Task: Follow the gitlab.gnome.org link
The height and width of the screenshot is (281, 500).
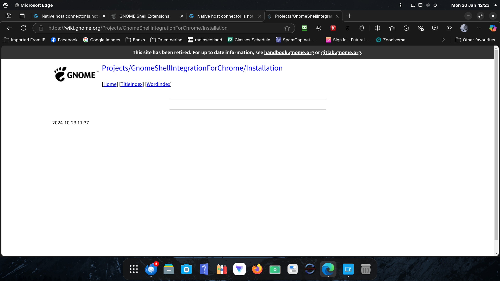Action: [x=341, y=52]
